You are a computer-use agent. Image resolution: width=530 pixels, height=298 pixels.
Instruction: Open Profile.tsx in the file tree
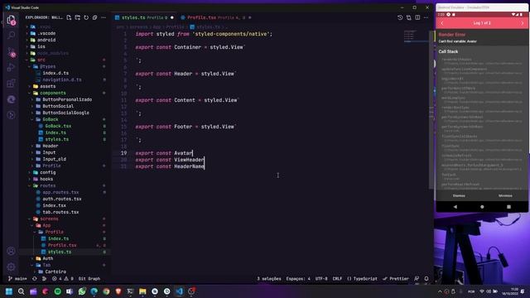tap(62, 245)
